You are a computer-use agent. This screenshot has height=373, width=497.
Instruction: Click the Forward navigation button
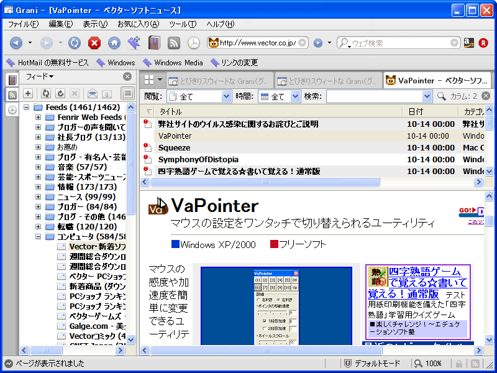click(46, 43)
